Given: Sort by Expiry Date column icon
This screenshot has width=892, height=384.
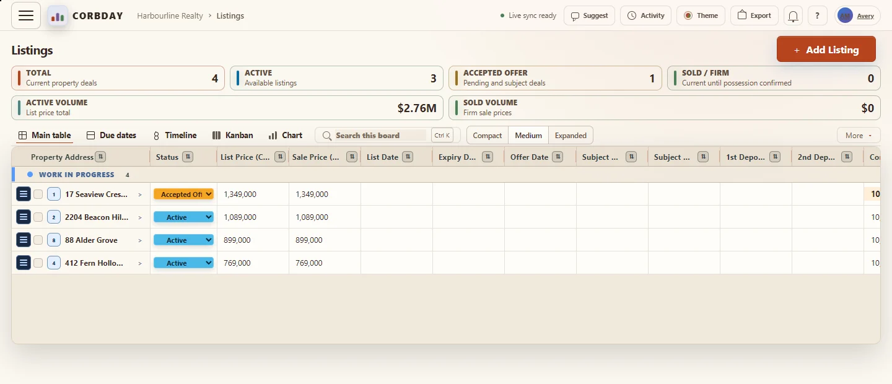Looking at the screenshot, I should (x=488, y=157).
